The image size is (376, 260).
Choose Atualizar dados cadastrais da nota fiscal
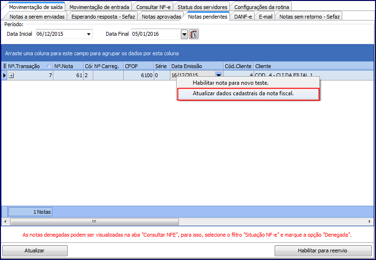248,94
